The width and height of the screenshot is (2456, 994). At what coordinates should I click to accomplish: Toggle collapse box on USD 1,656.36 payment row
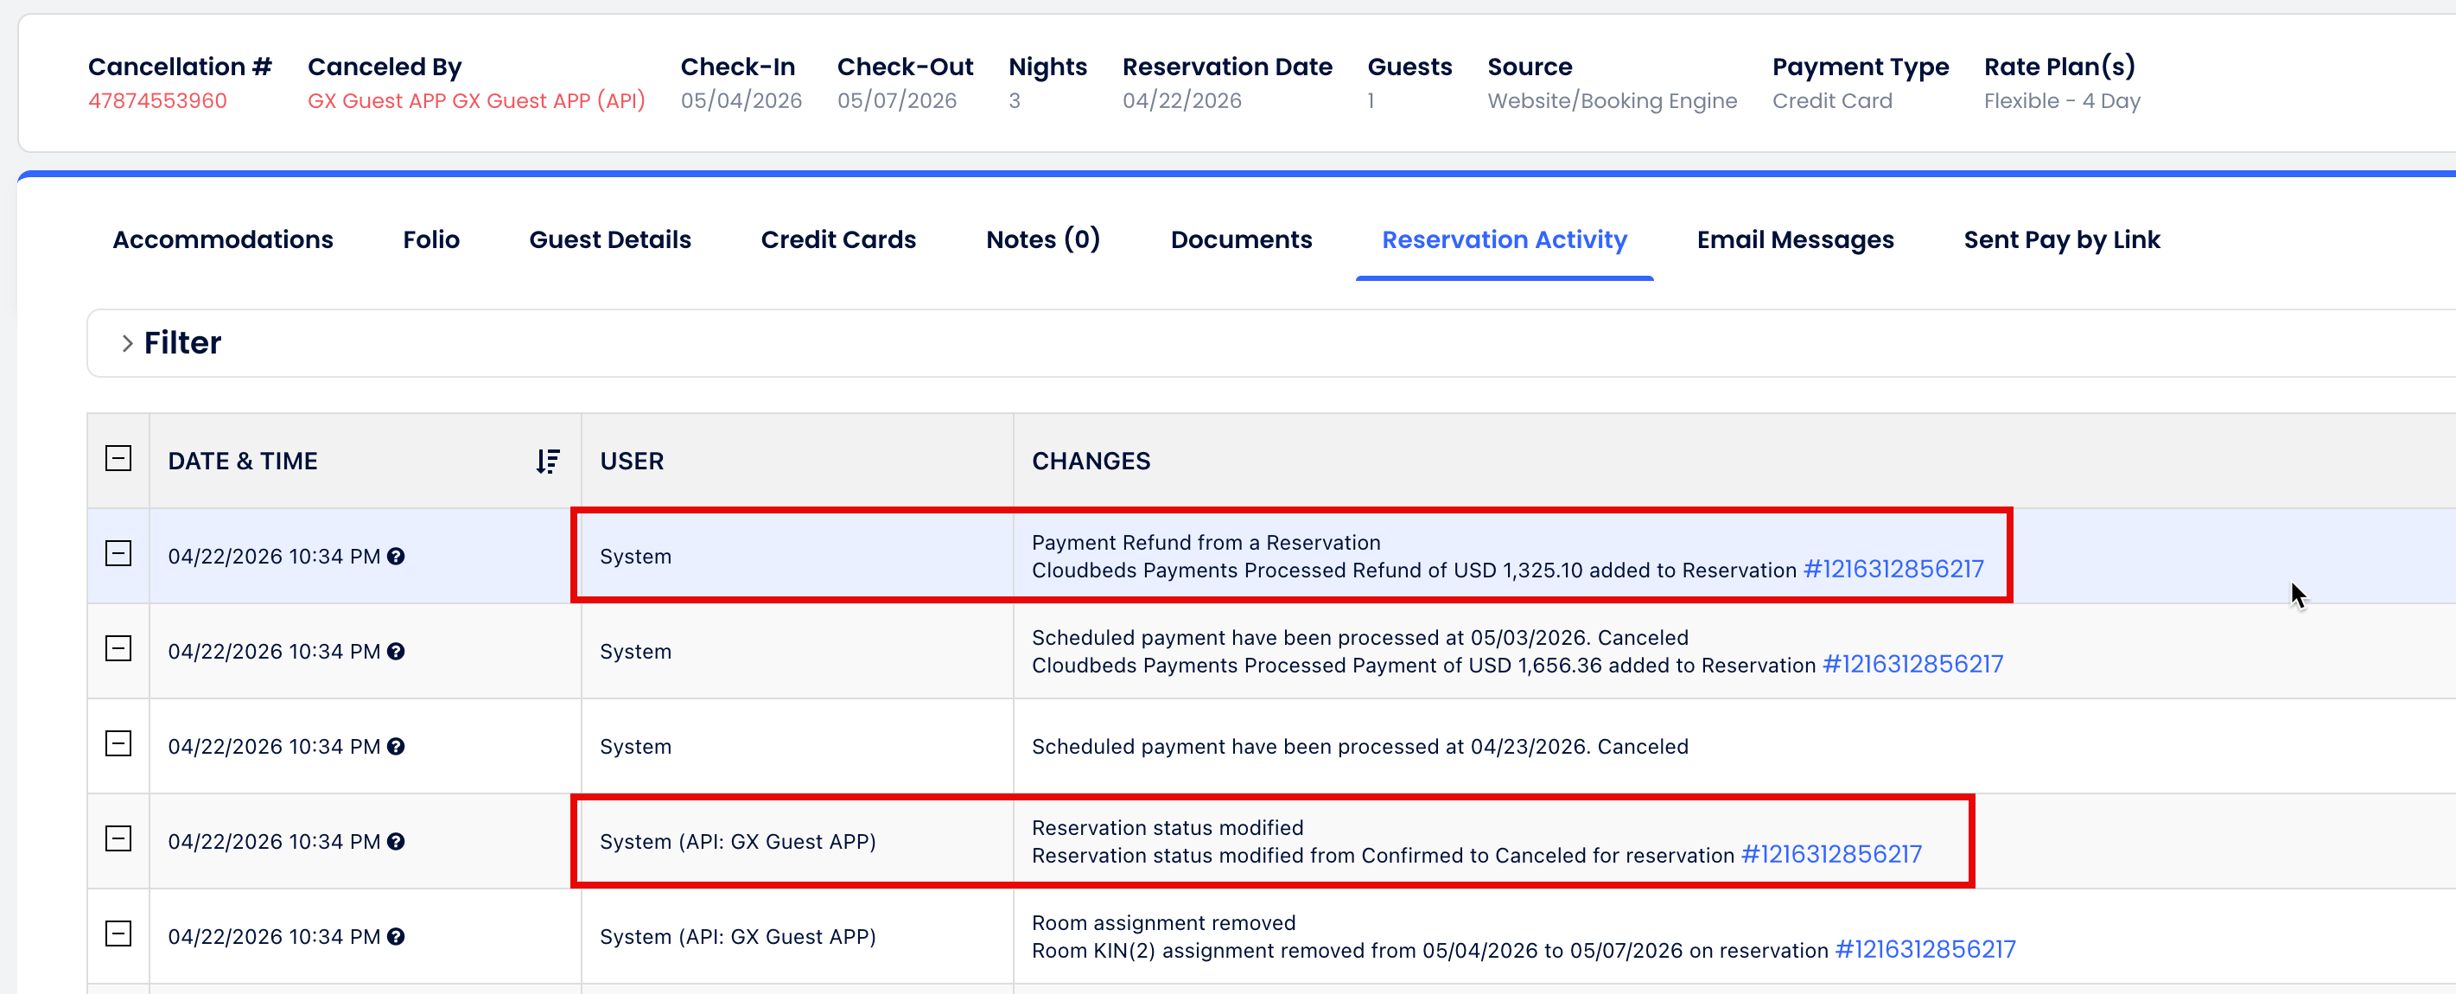(118, 650)
